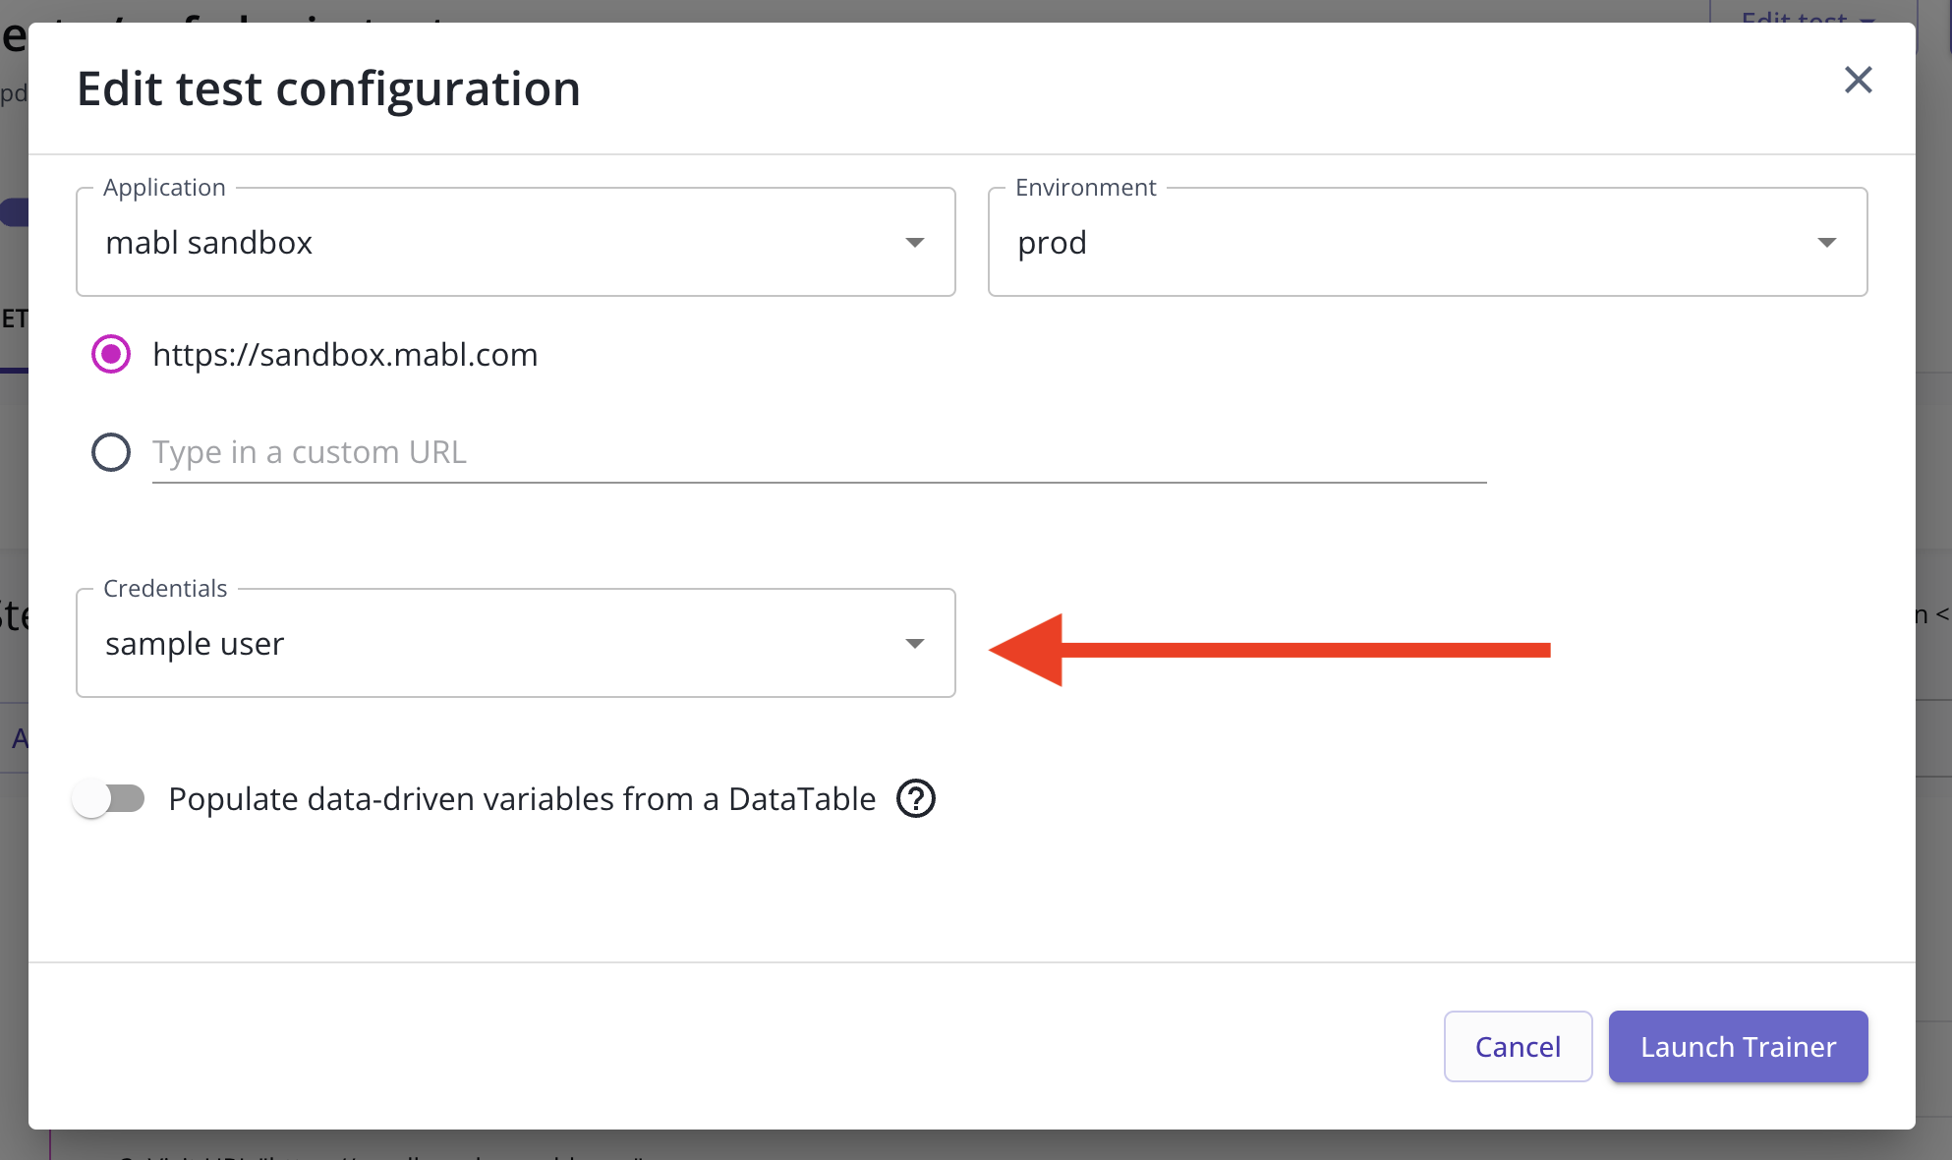1952x1160 pixels.
Task: Click the mabl sandbox application value
Action: coord(208,243)
